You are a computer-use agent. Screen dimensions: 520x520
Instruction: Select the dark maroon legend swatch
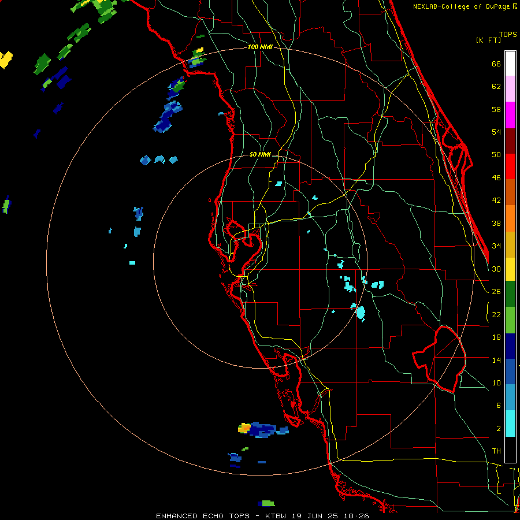(x=510, y=140)
